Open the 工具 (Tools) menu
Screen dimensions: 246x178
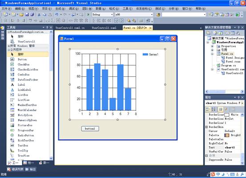(x=128, y=8)
